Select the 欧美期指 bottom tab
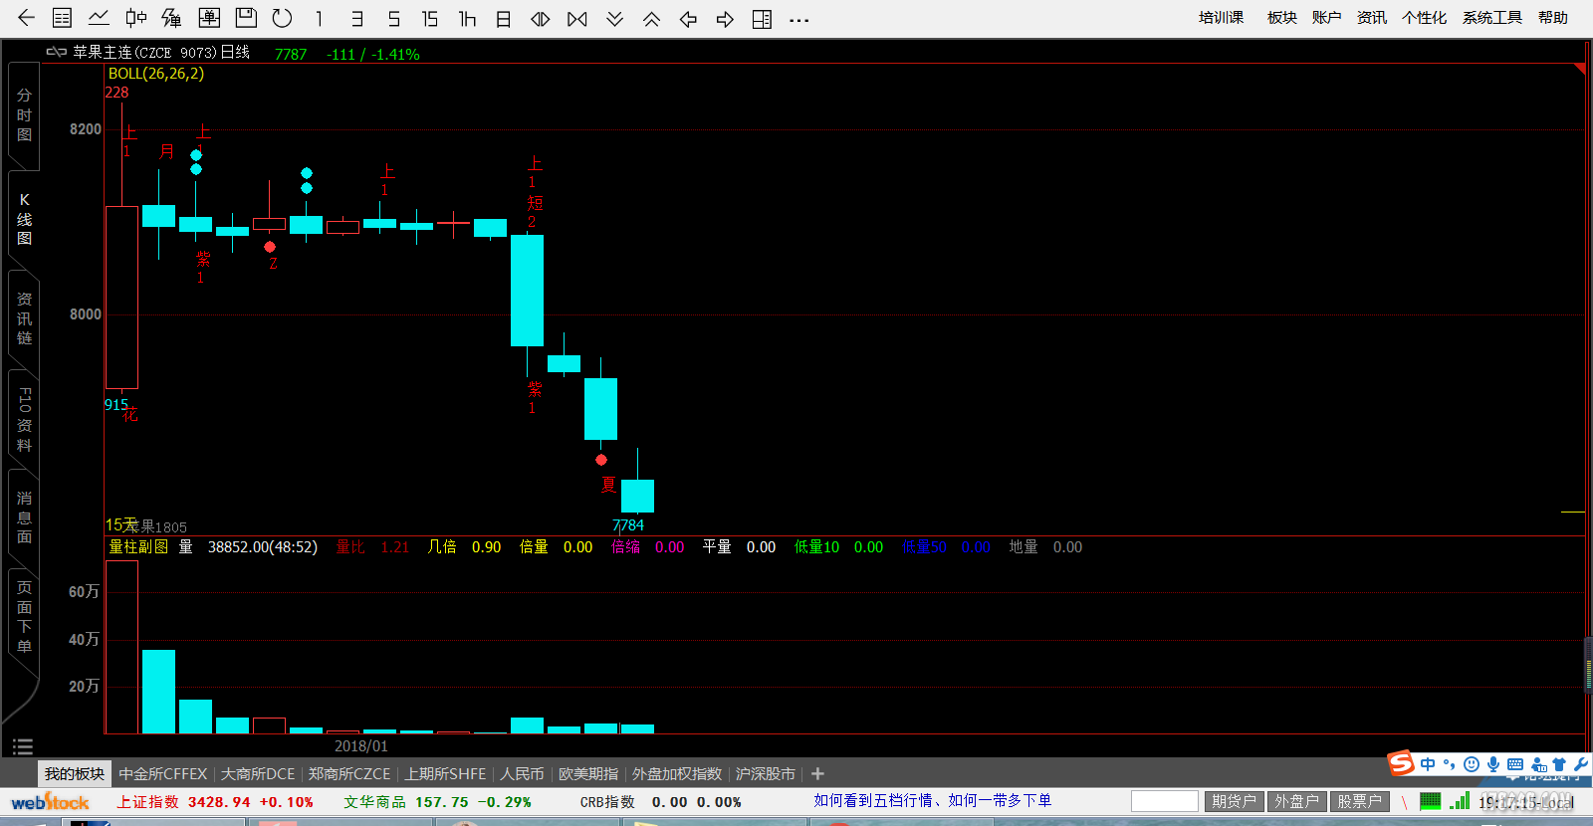Image resolution: width=1593 pixels, height=826 pixels. click(x=588, y=773)
